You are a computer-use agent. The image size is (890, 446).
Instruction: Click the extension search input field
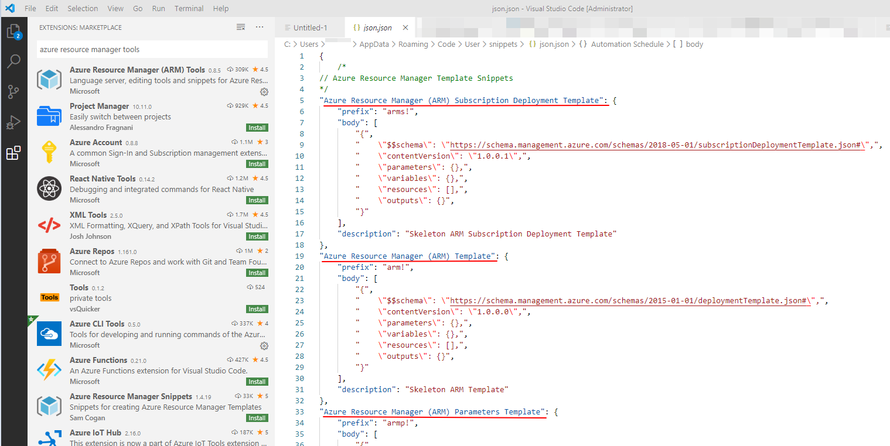[152, 50]
